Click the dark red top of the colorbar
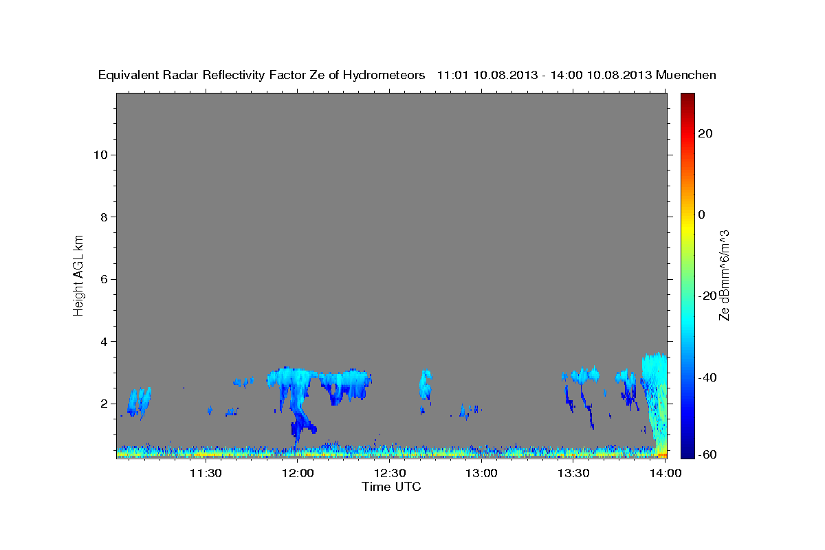Viewport: 825px width, 550px height. tap(687, 97)
